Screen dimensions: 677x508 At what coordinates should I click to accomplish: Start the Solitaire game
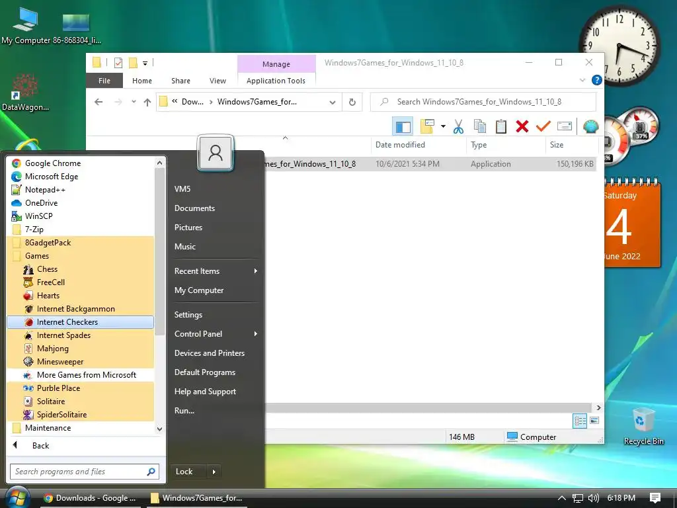[80, 402]
